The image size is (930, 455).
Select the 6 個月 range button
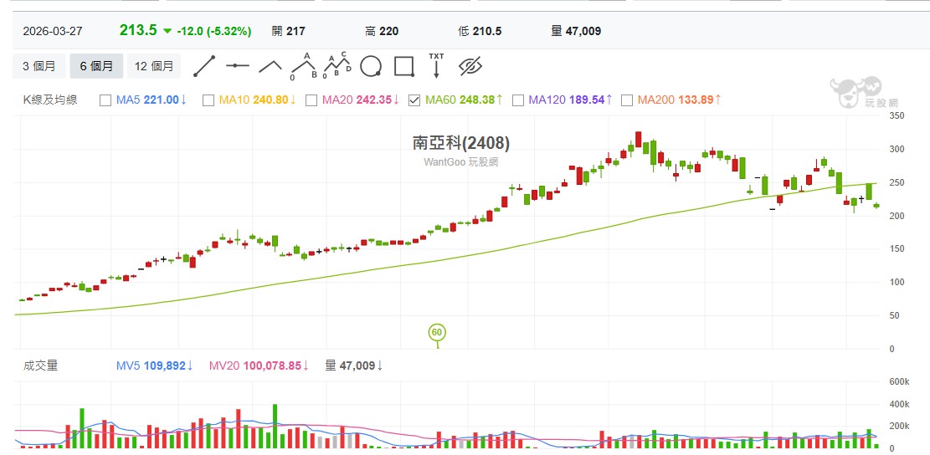coord(96,66)
